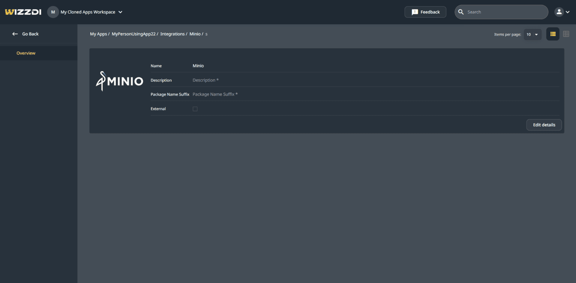Open the user account menu
This screenshot has width=576, height=283.
[559, 12]
